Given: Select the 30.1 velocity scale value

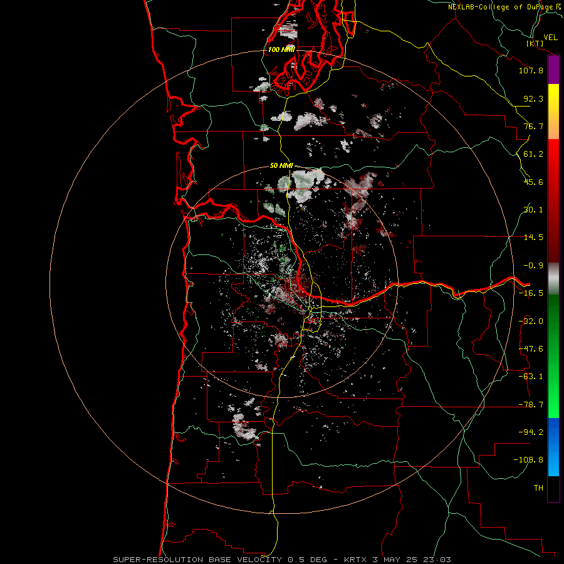Looking at the screenshot, I should [533, 210].
